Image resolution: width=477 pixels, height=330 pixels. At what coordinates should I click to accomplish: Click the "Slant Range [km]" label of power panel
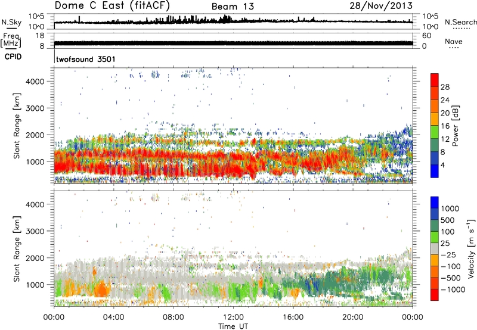point(17,126)
